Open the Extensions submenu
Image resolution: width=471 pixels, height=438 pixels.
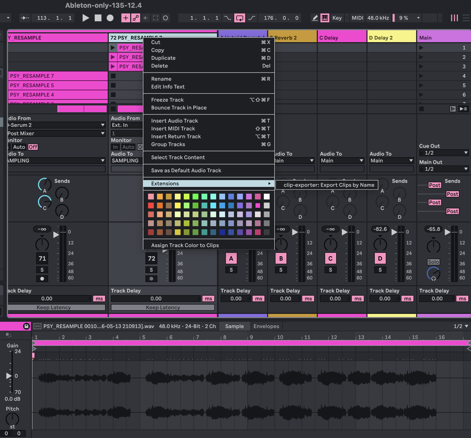click(209, 184)
